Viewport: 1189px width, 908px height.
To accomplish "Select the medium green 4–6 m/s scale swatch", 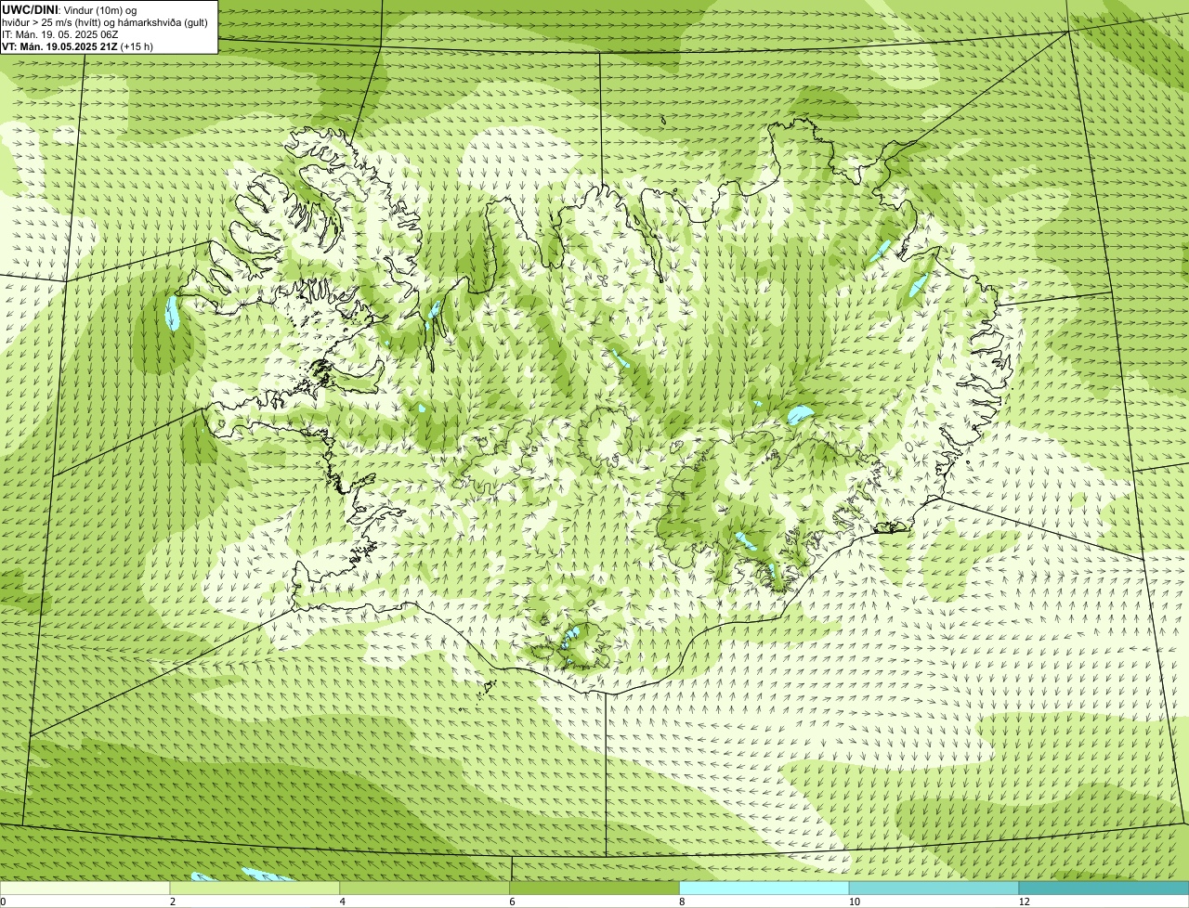I will tap(425, 889).
